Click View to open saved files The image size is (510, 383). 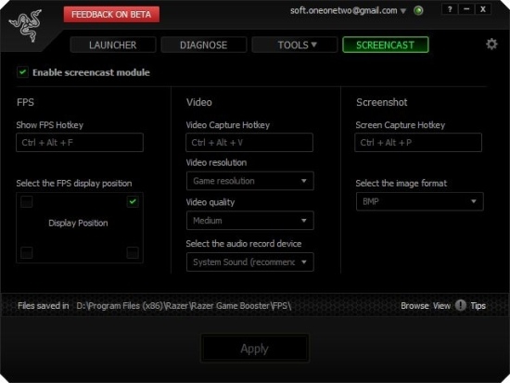click(441, 306)
